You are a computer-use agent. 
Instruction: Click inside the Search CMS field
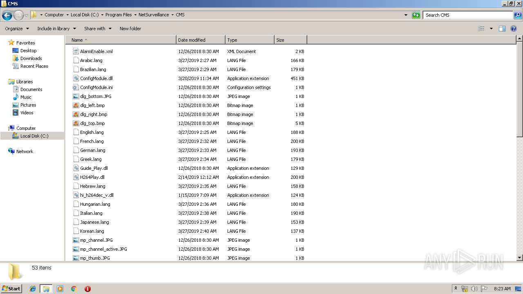pos(468,15)
